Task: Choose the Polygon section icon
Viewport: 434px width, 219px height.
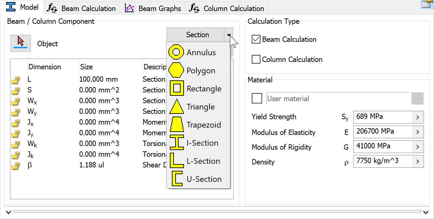Action: pos(176,71)
